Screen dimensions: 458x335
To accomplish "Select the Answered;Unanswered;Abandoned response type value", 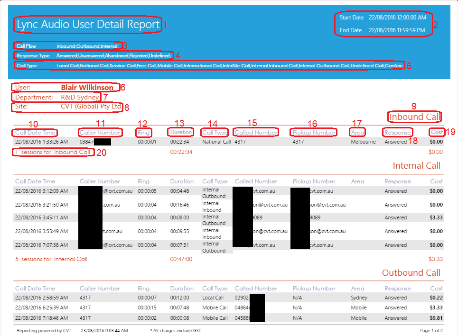I will [113, 56].
